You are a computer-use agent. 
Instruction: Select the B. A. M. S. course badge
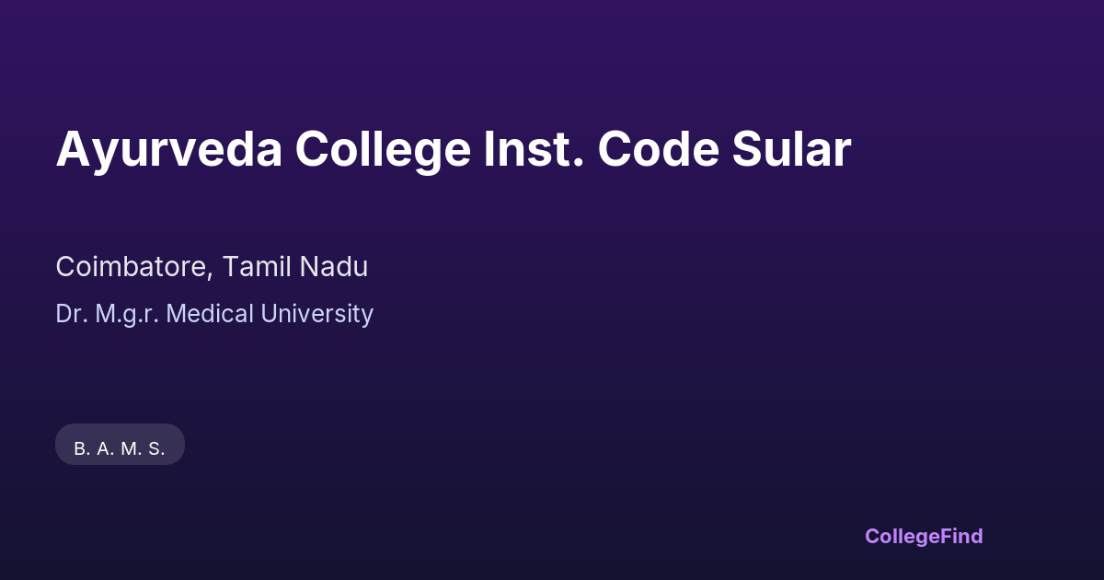120,445
